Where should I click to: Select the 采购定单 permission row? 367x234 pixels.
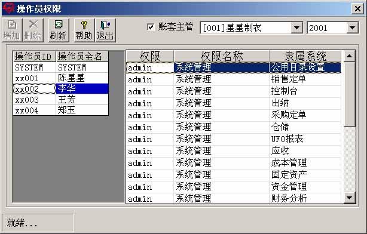(234, 115)
